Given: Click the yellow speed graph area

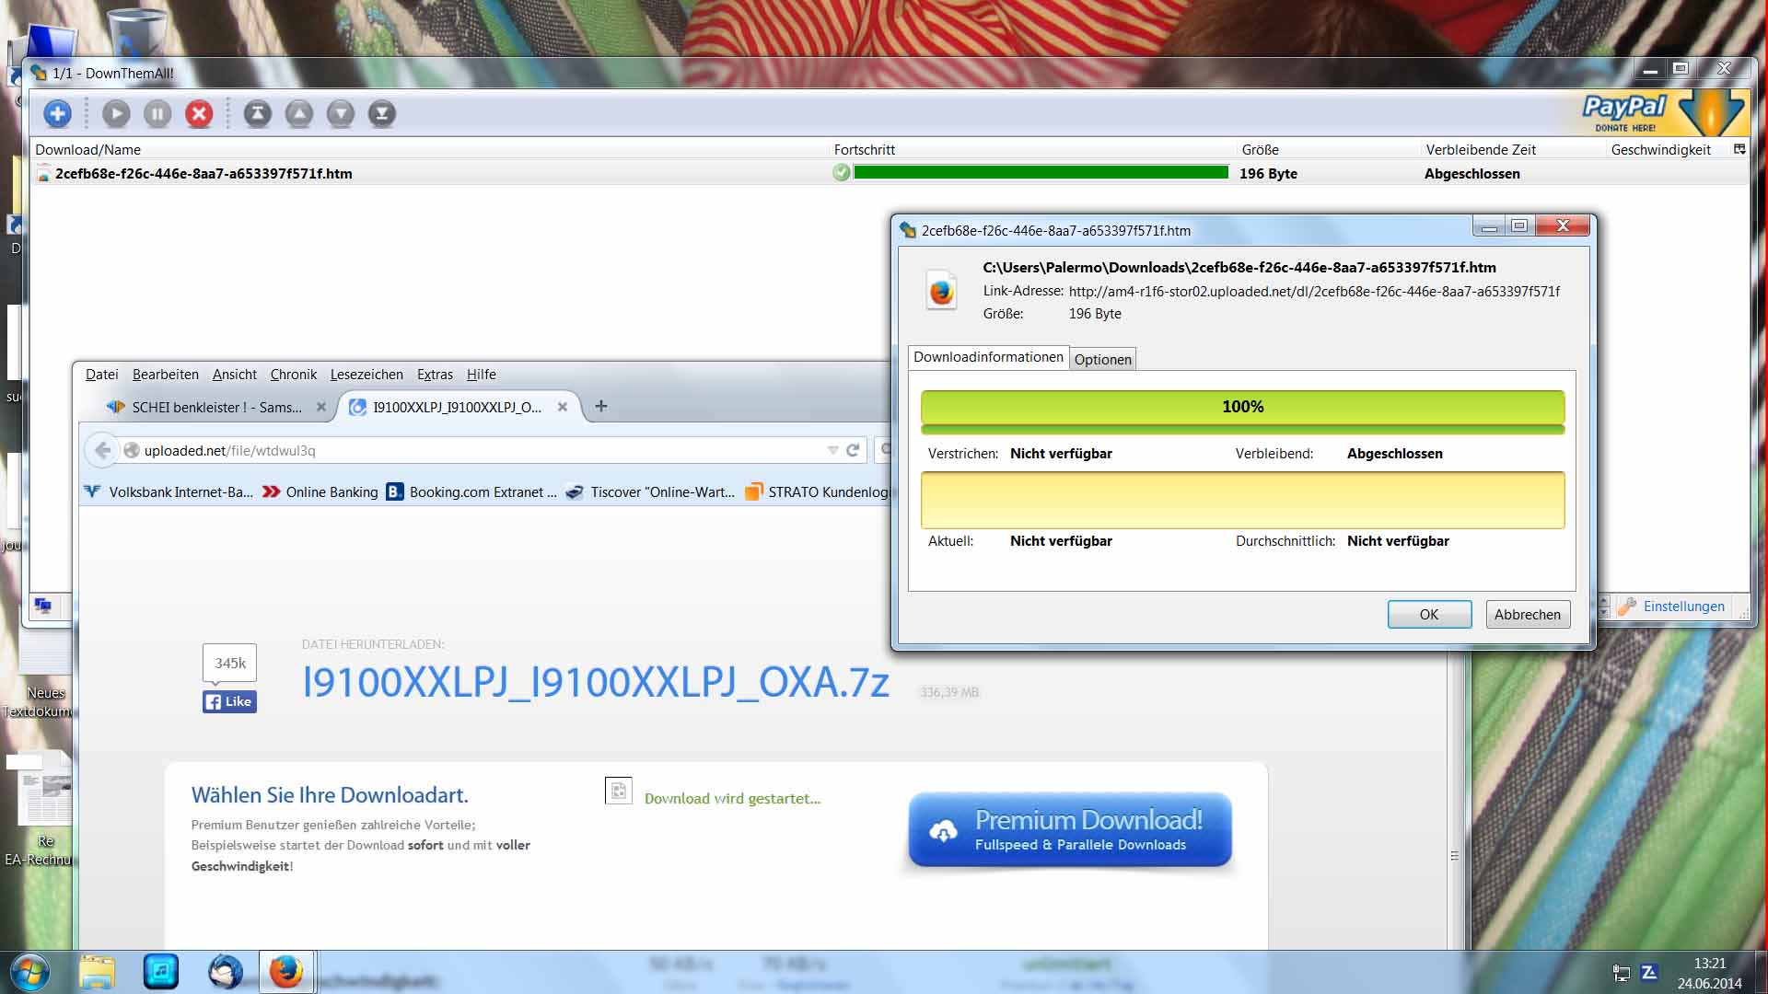Looking at the screenshot, I should tap(1242, 500).
